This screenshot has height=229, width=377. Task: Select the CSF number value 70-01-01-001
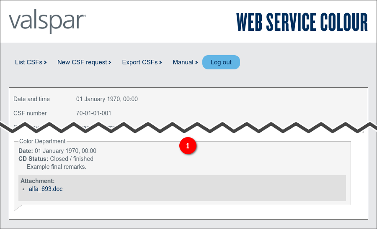coord(93,113)
